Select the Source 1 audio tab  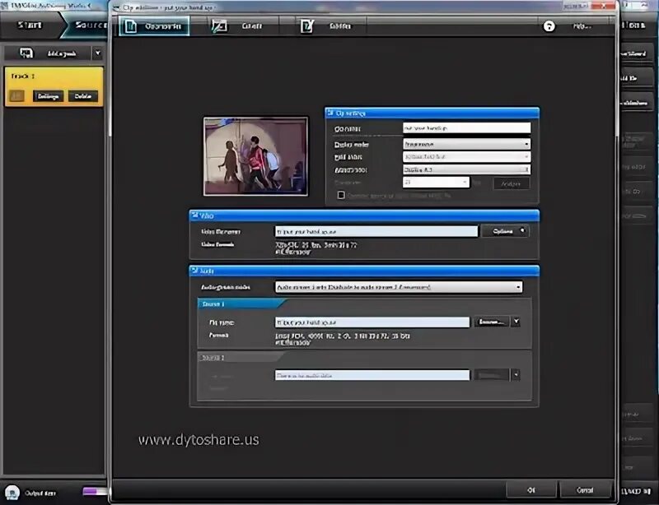click(x=240, y=303)
